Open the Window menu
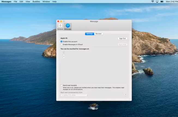The height and width of the screenshot is (117, 178). click(46, 2)
